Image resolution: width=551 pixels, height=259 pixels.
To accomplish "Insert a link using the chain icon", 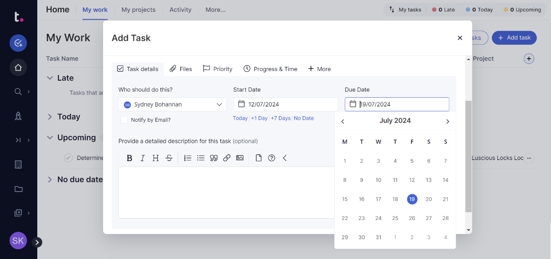I will pos(227,158).
